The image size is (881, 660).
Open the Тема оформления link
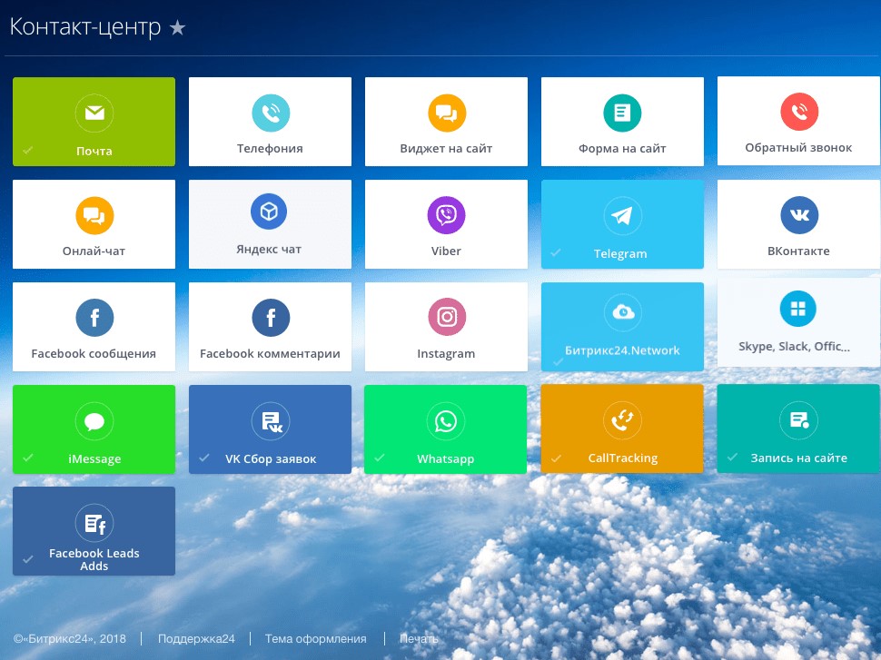coord(315,639)
